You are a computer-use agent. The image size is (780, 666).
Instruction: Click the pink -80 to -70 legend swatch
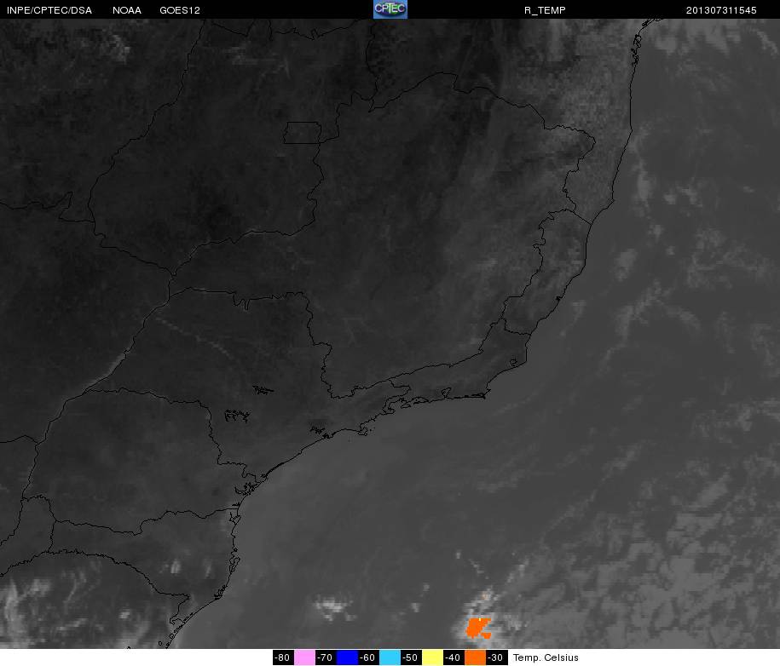(304, 657)
